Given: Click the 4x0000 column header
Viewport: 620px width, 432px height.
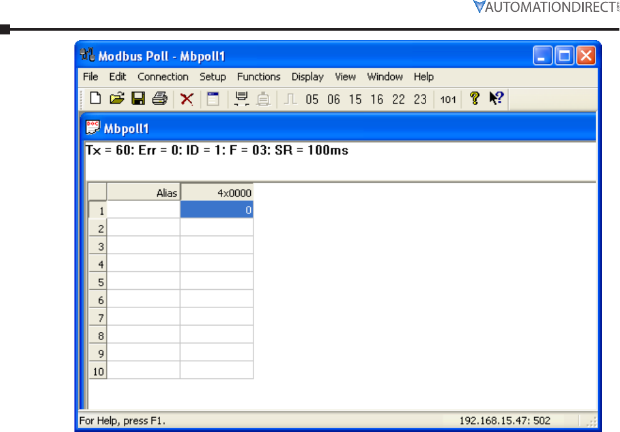Looking at the screenshot, I should [x=216, y=192].
